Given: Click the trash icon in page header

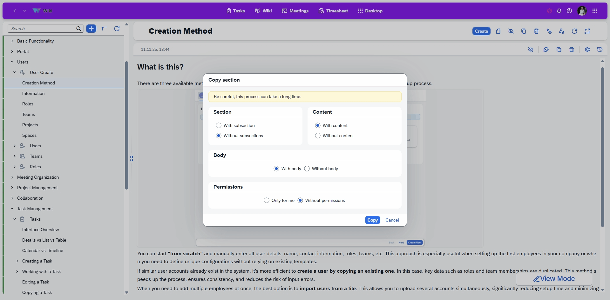Looking at the screenshot, I should (x=536, y=31).
